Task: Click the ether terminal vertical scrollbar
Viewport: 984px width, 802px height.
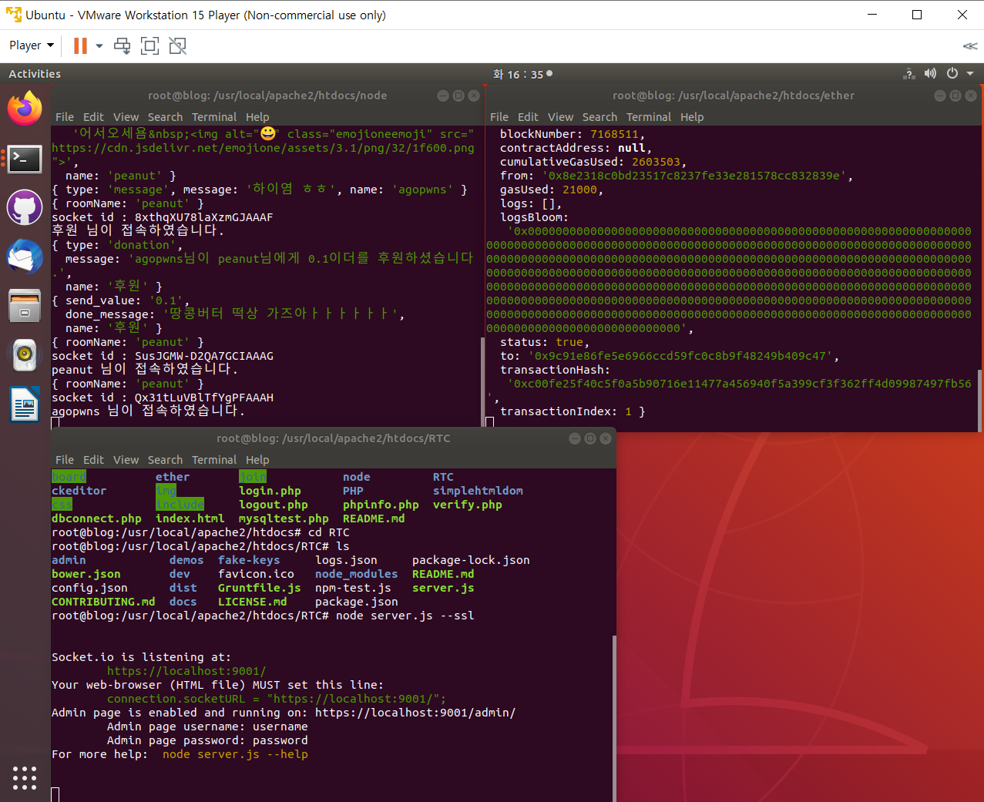Action: (980, 401)
